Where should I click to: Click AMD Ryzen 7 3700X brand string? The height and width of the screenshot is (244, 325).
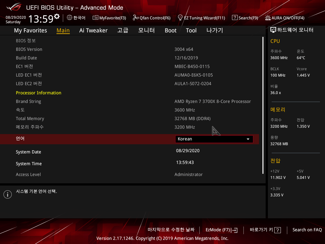(213, 101)
